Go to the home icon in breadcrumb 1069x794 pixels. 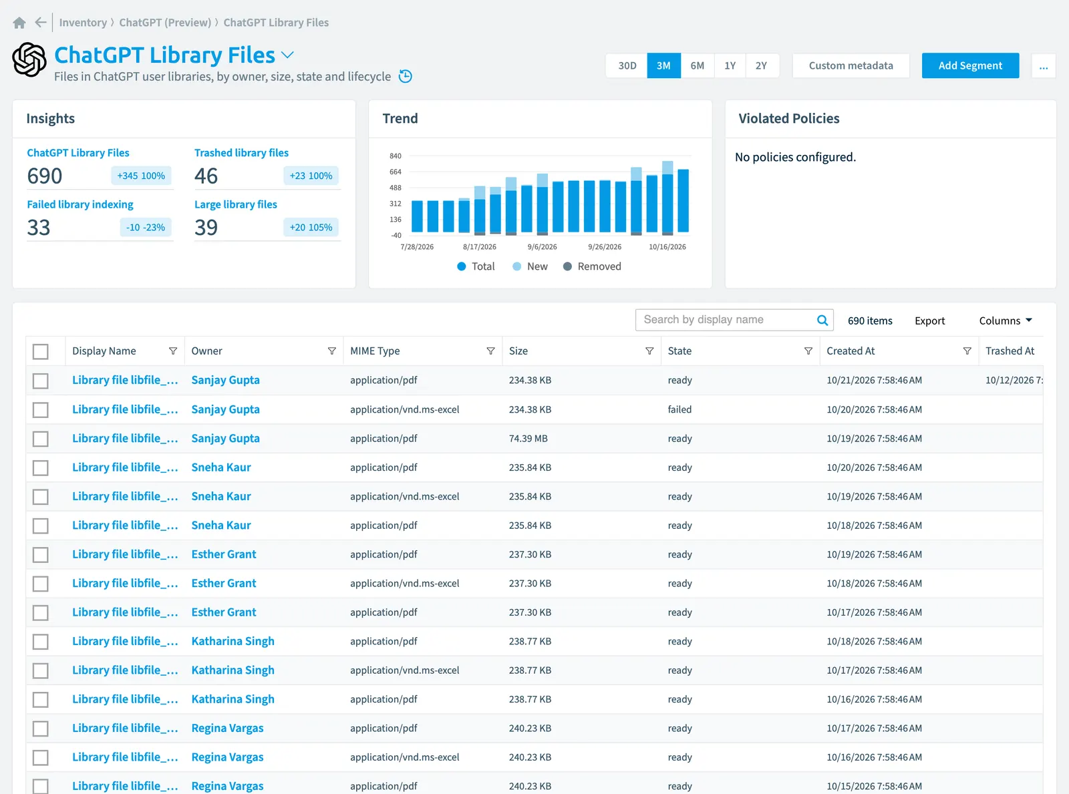[19, 23]
